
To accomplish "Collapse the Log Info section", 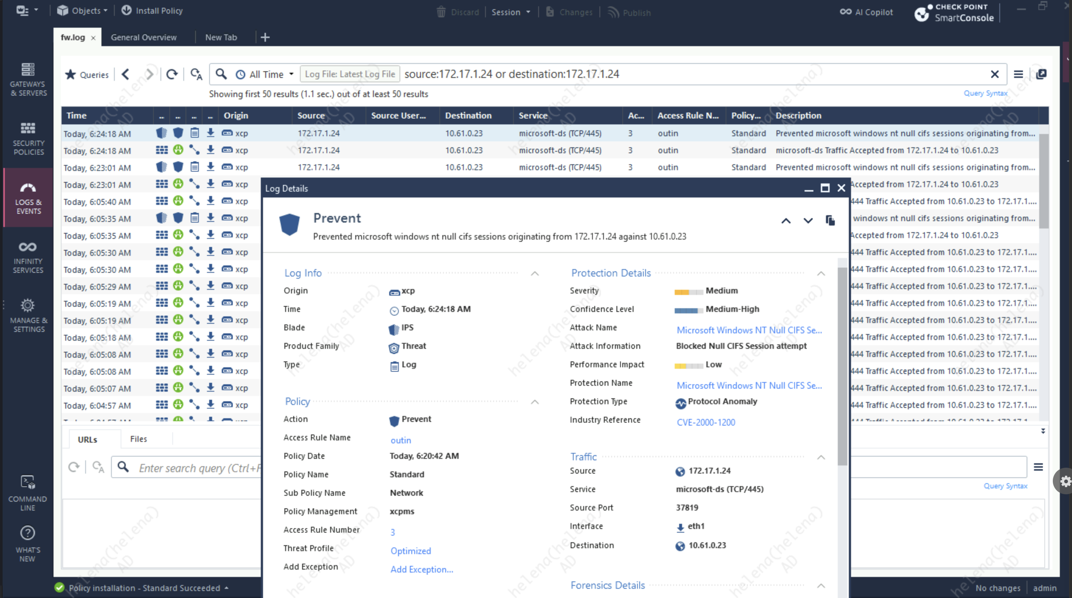I will point(535,274).
